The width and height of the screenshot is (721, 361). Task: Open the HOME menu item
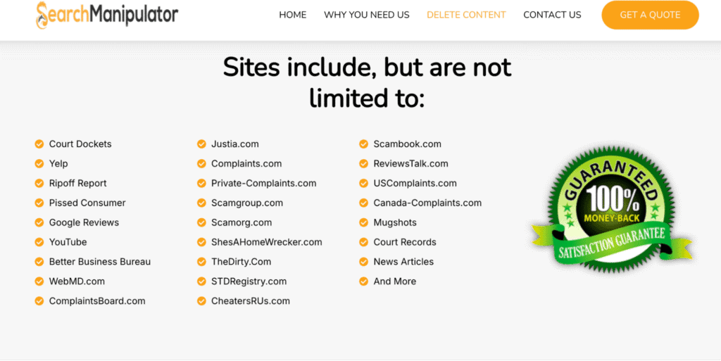pyautogui.click(x=292, y=15)
